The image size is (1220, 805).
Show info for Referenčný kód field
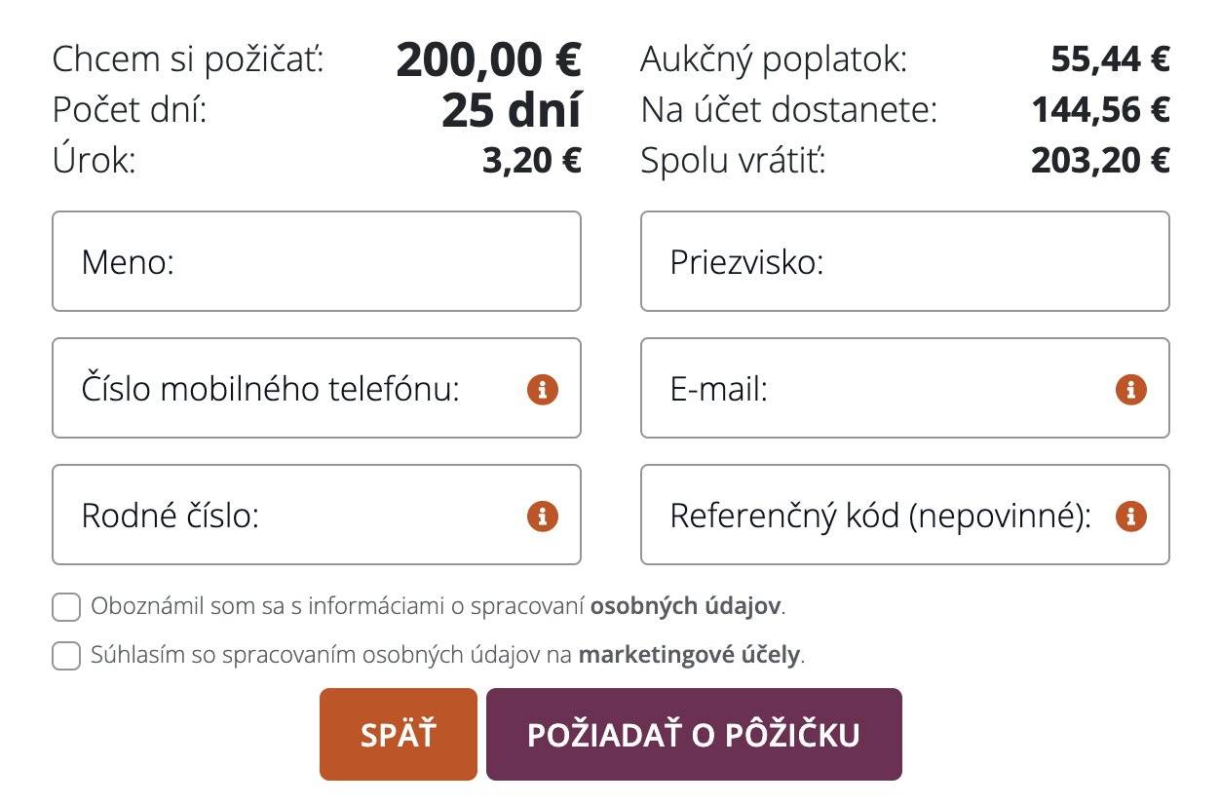1130,516
